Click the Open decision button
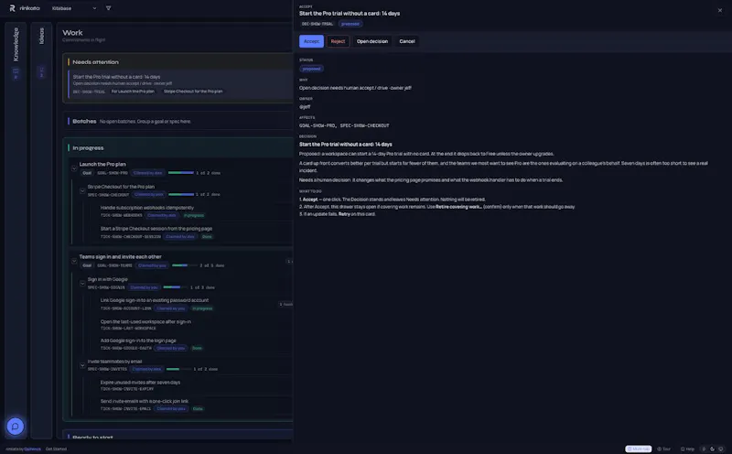 tap(372, 41)
